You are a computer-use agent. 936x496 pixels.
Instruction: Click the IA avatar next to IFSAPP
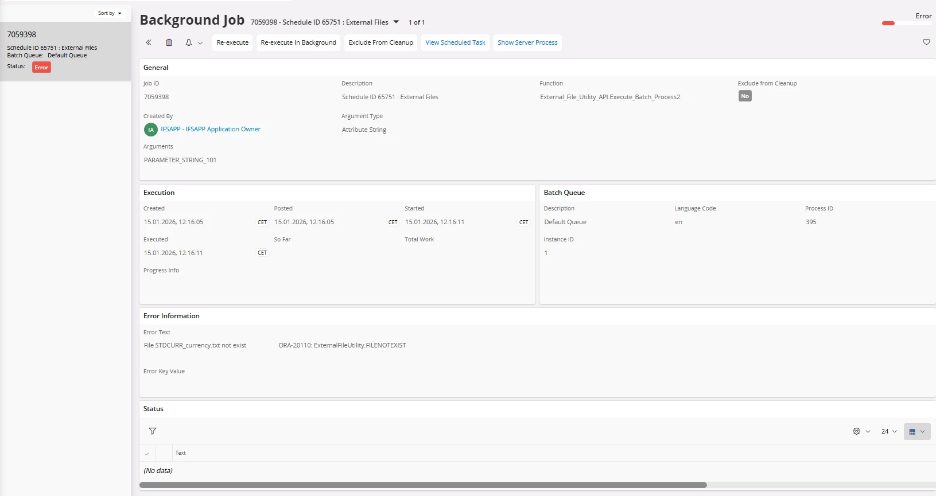[151, 130]
